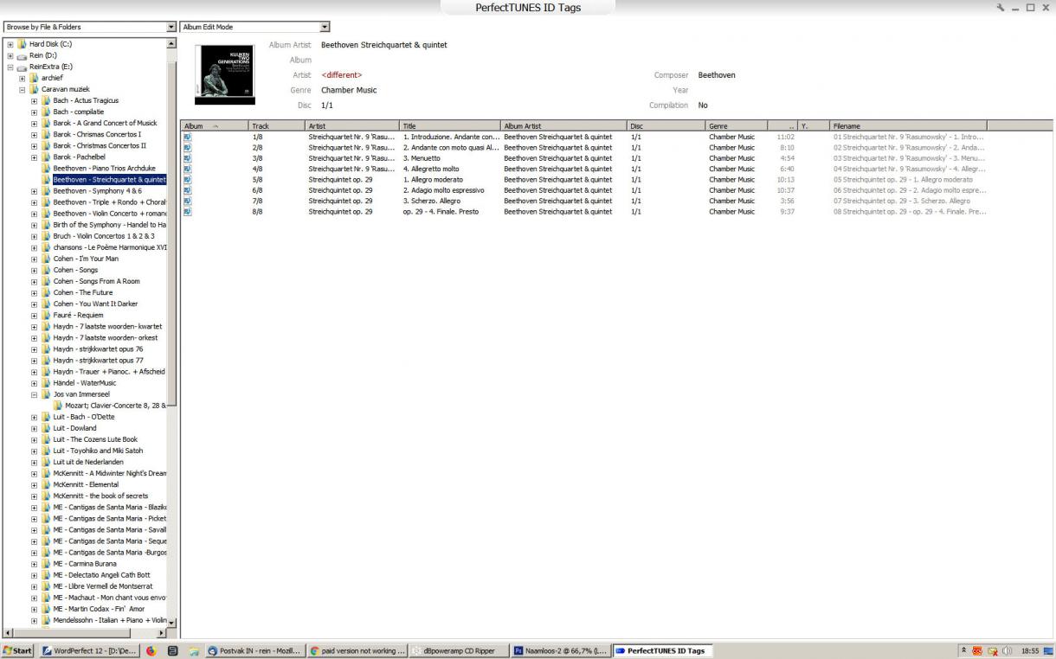Click the audio file icon for track 1/8
1056x659 pixels.
tap(187, 138)
